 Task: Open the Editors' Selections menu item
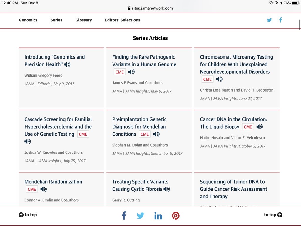[x=123, y=20]
